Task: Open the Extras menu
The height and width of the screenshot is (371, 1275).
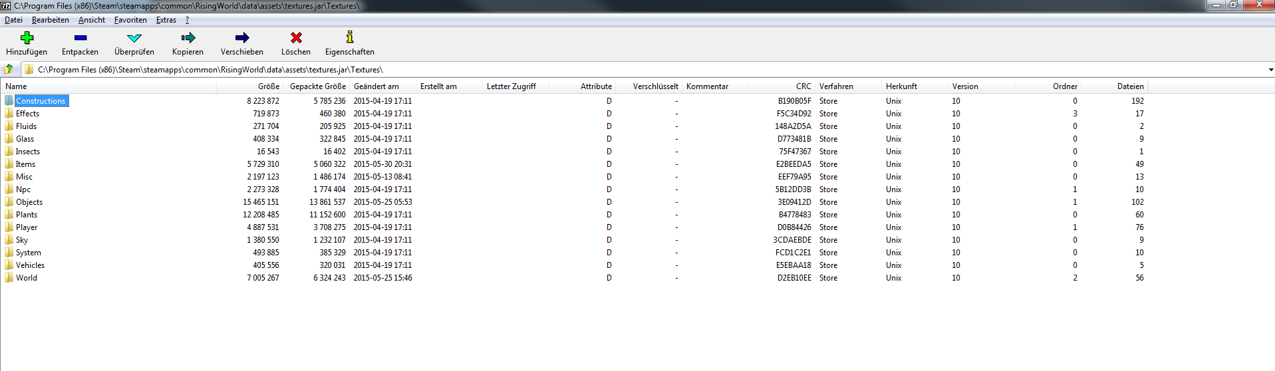Action: point(166,20)
